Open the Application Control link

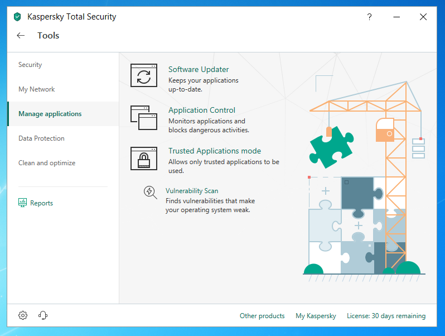point(202,111)
